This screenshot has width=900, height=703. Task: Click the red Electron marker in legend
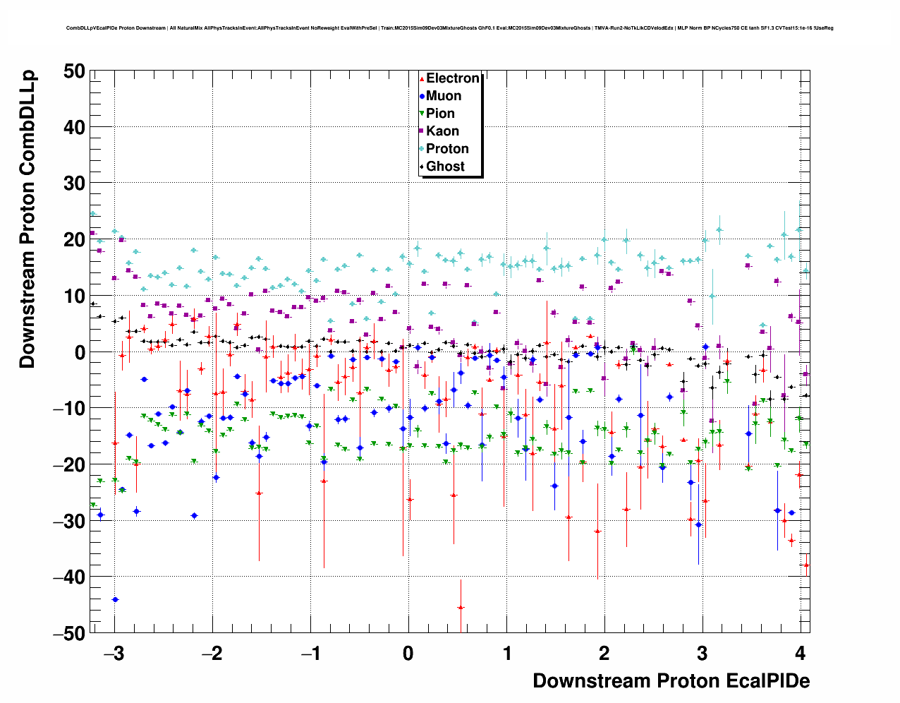(x=422, y=79)
